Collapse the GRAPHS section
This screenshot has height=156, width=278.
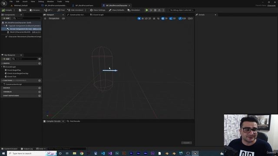[2, 63]
